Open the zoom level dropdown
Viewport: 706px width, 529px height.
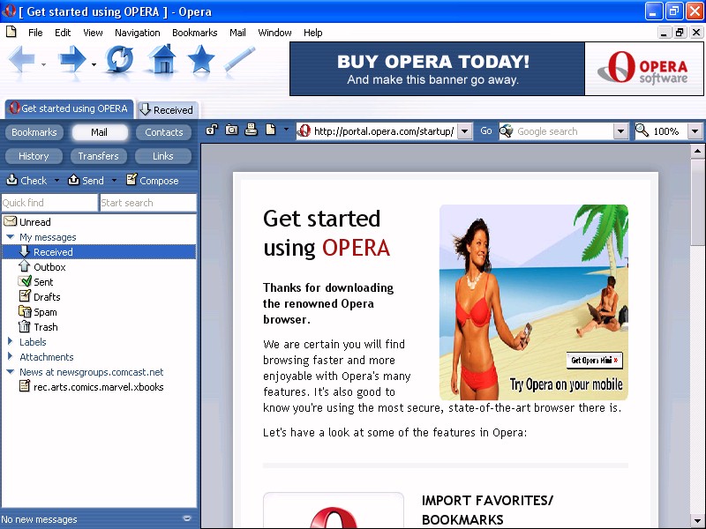[695, 131]
